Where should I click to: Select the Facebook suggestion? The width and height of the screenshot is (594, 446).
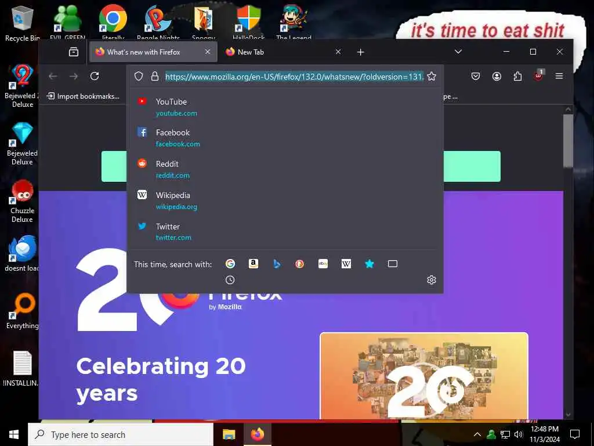pyautogui.click(x=285, y=138)
